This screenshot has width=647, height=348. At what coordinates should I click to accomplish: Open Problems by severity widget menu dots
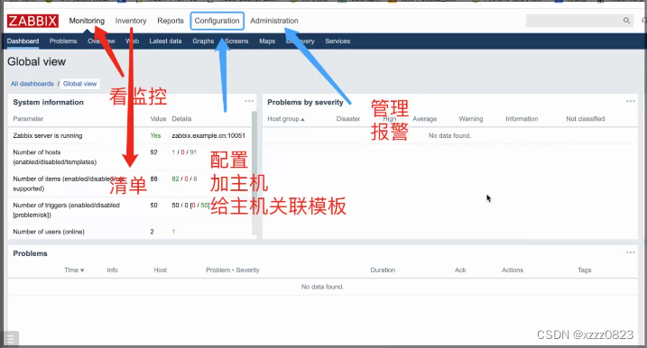[x=630, y=101]
